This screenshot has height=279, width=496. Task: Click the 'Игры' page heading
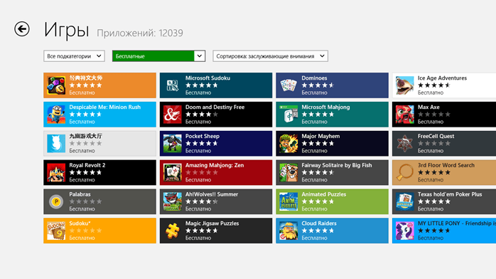pos(66,30)
